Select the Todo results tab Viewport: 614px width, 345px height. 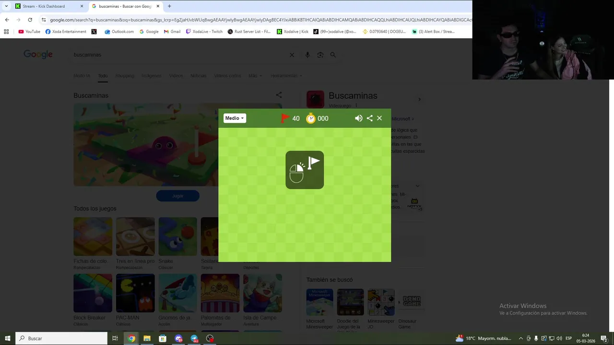(103, 76)
